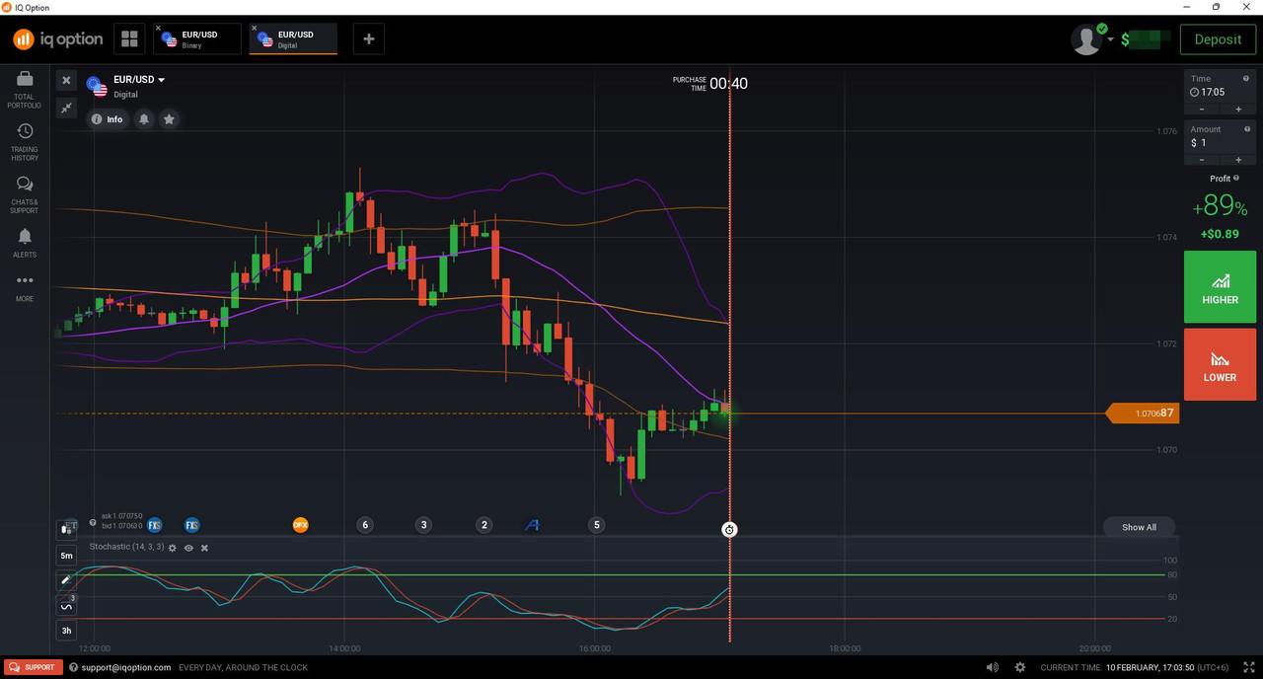Select the pencil drawing tools button
Image resolution: width=1263 pixels, height=679 pixels.
[x=66, y=580]
